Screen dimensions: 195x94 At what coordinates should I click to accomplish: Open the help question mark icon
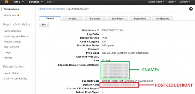pyautogui.click(x=191, y=9)
